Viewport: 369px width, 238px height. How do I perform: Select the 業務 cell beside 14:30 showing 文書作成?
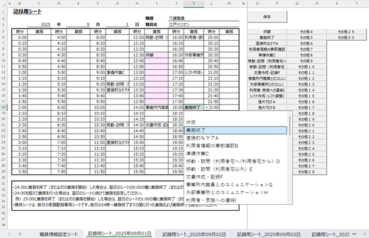[x=156, y=125]
